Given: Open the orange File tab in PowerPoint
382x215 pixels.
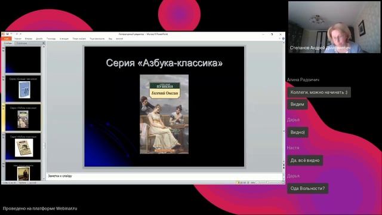Looking at the screenshot, I should 7,38.
